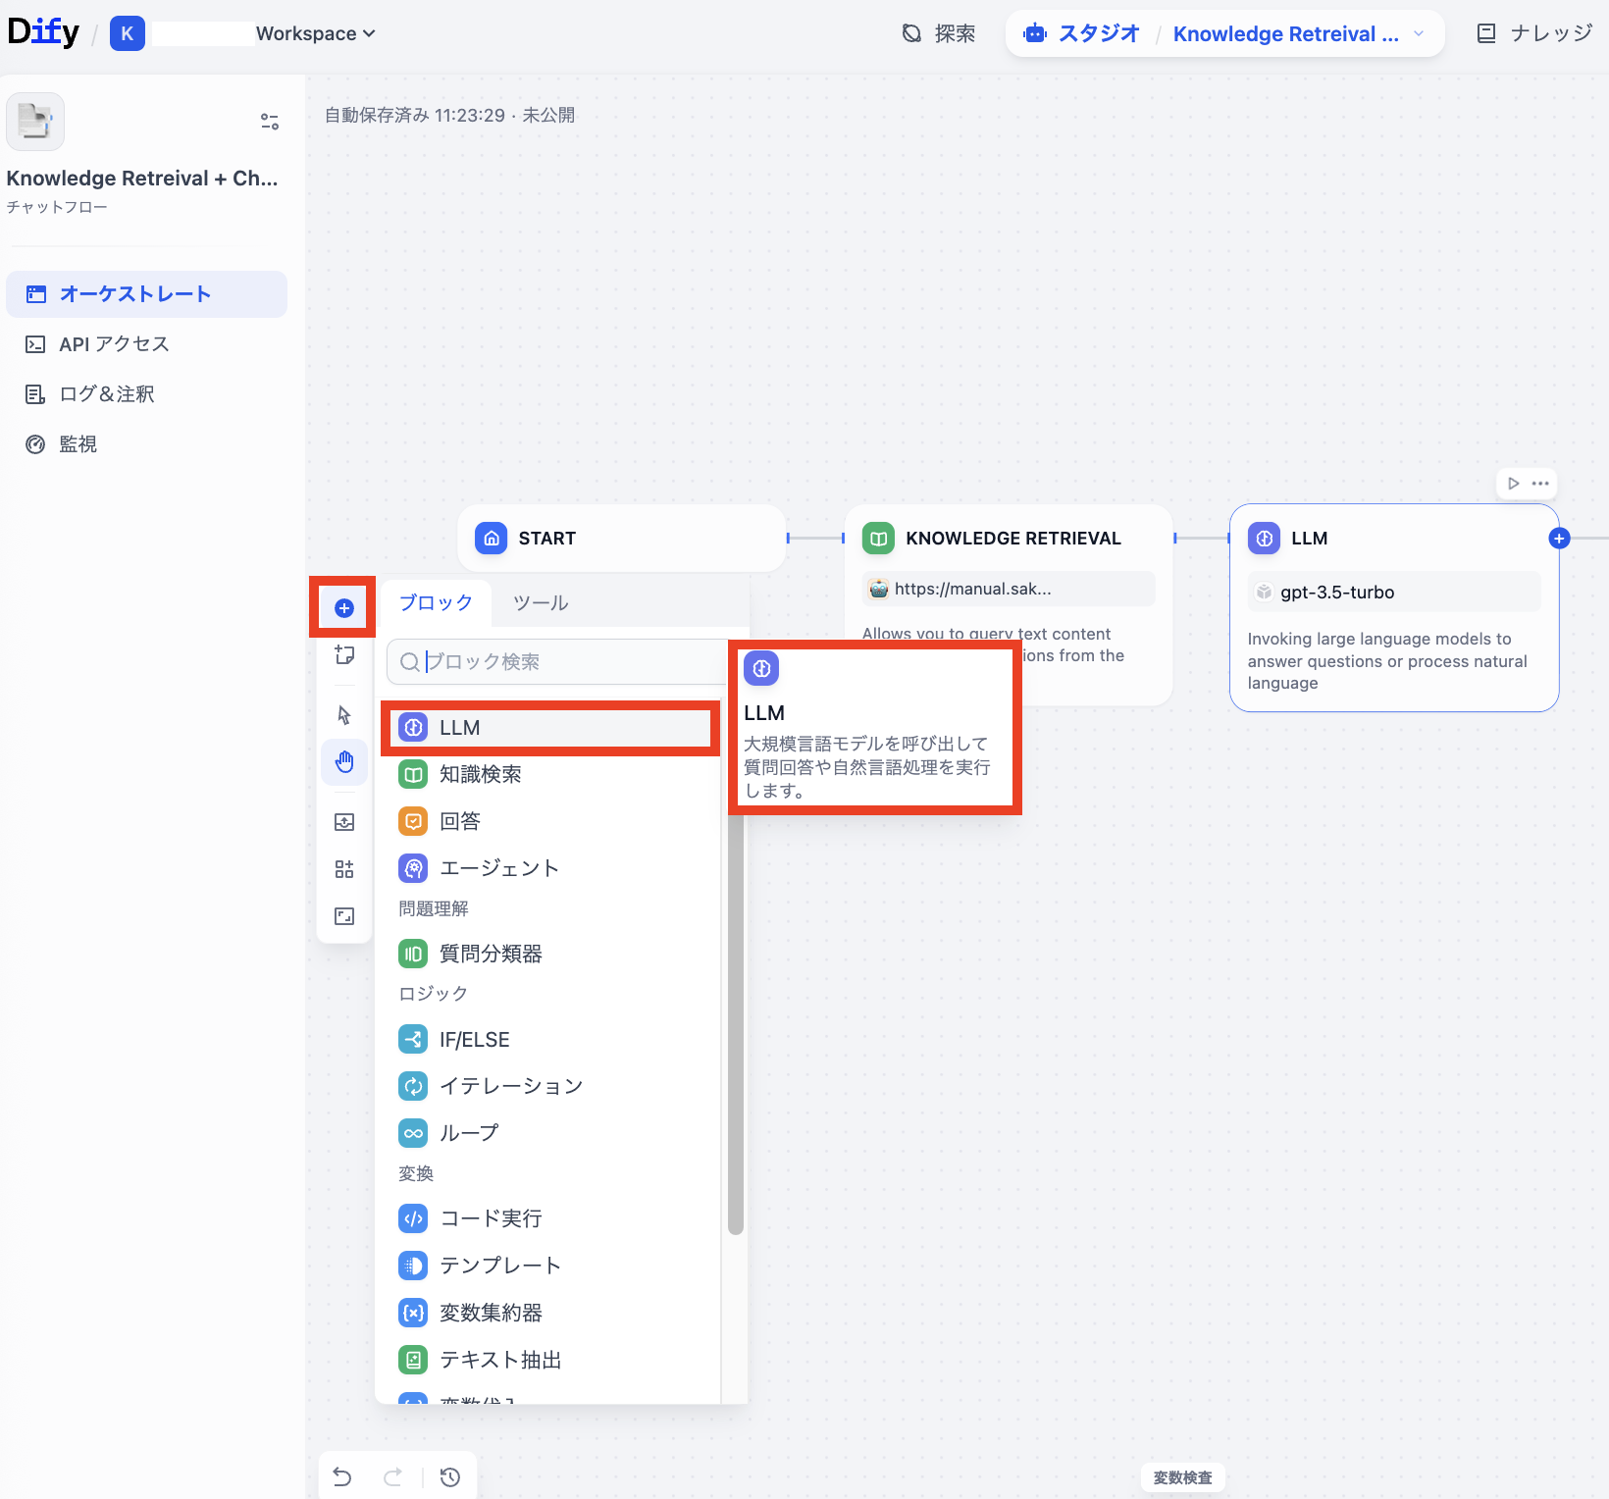Click the 変数検査 button
This screenshot has width=1609, height=1499.
(x=1182, y=1477)
